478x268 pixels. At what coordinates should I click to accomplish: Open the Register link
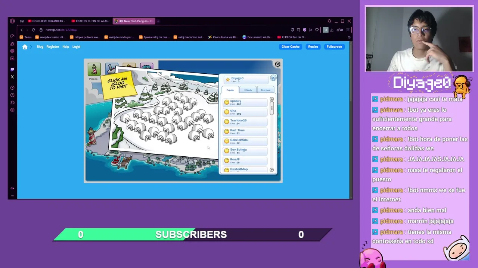pyautogui.click(x=53, y=47)
